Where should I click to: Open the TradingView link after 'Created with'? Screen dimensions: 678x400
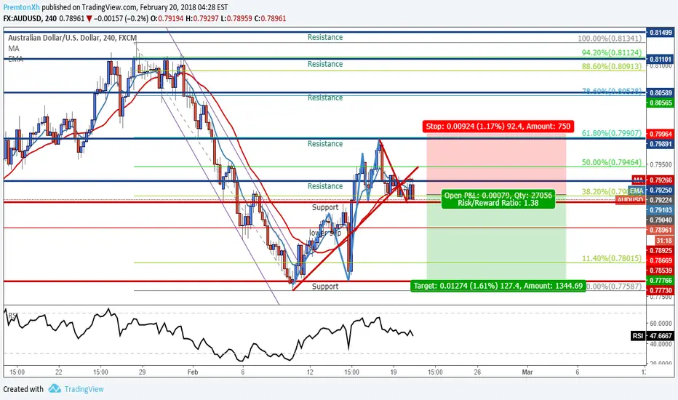[84, 389]
